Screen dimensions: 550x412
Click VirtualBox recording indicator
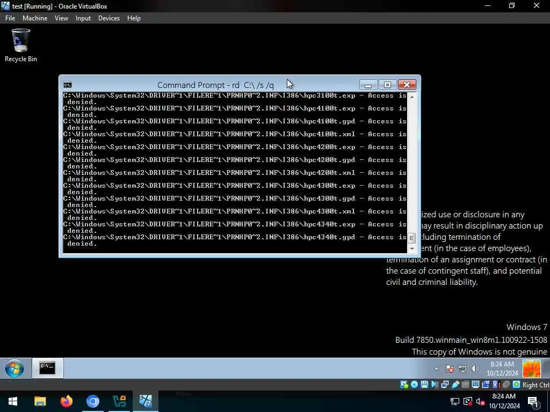click(x=486, y=385)
